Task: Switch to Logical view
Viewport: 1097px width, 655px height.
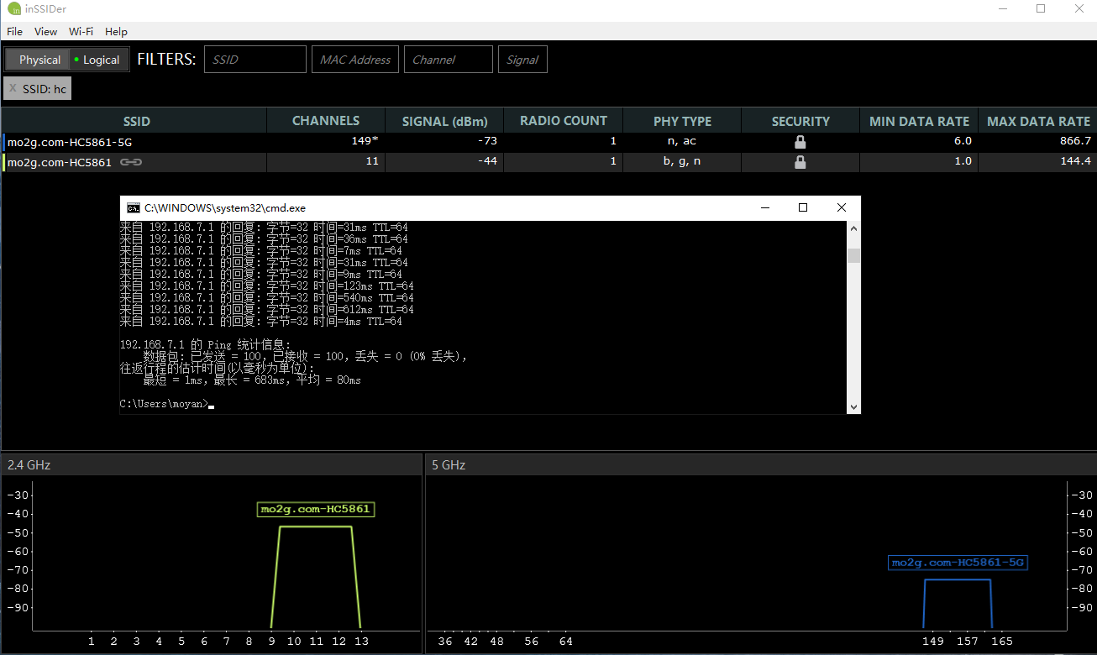Action: (97, 60)
